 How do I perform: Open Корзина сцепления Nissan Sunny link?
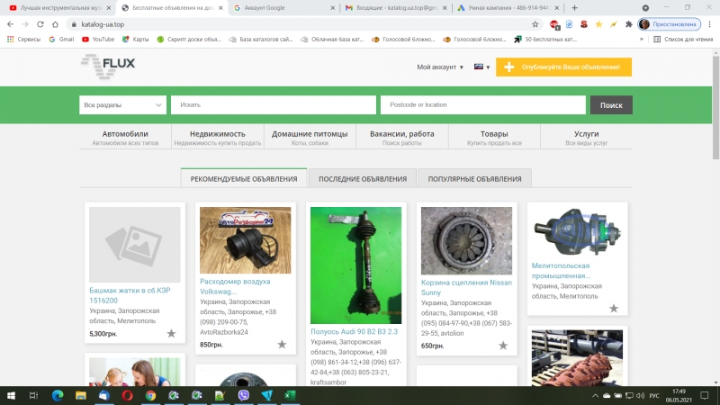click(x=466, y=287)
